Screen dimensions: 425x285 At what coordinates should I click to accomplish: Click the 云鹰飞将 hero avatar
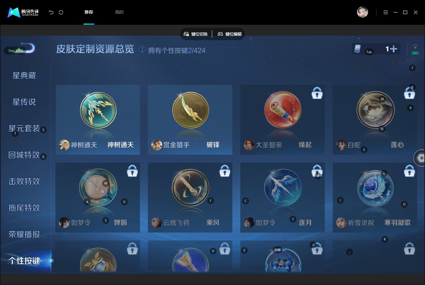[157, 223]
